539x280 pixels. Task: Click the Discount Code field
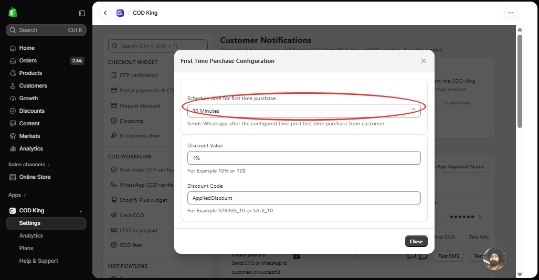(304, 198)
